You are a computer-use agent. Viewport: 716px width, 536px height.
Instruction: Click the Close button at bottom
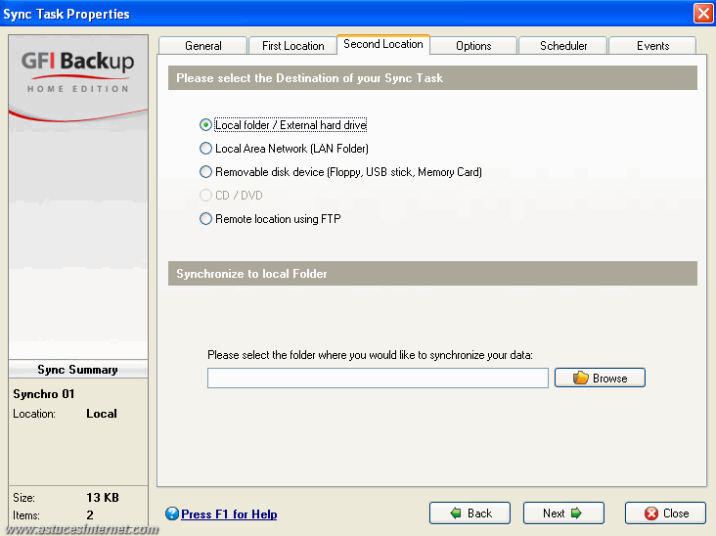pos(665,514)
